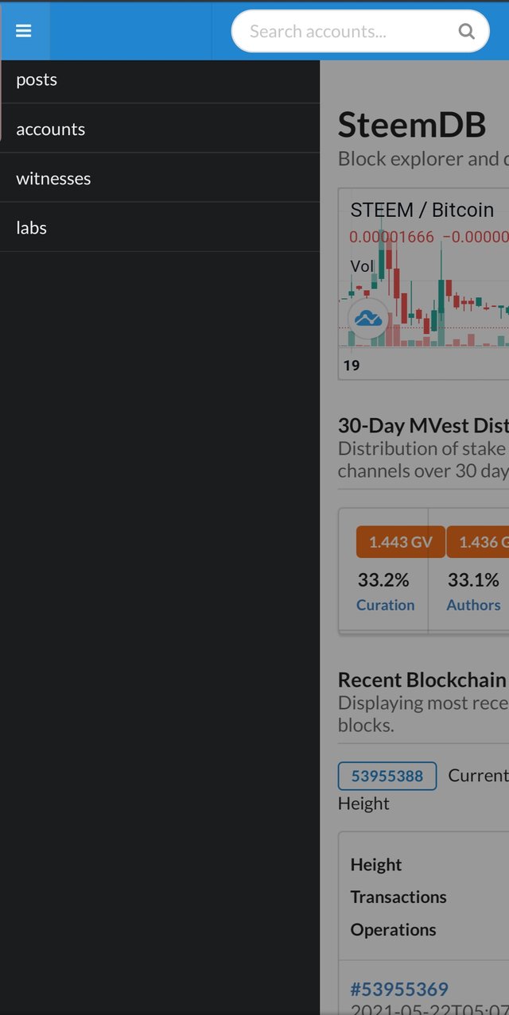This screenshot has width=509, height=1015.
Task: Click the search magnifier icon
Action: pyautogui.click(x=467, y=32)
